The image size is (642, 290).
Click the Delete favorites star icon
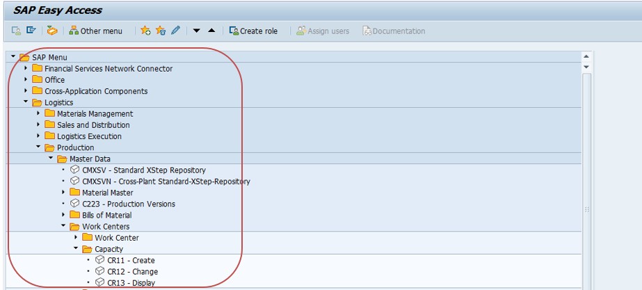pyautogui.click(x=161, y=31)
